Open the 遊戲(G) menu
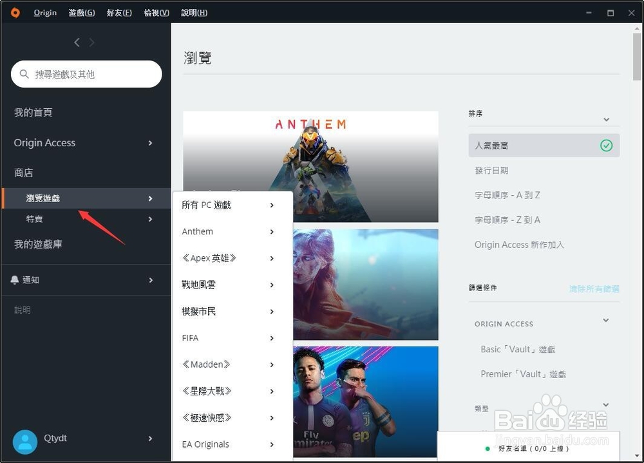644x463 pixels. click(82, 13)
